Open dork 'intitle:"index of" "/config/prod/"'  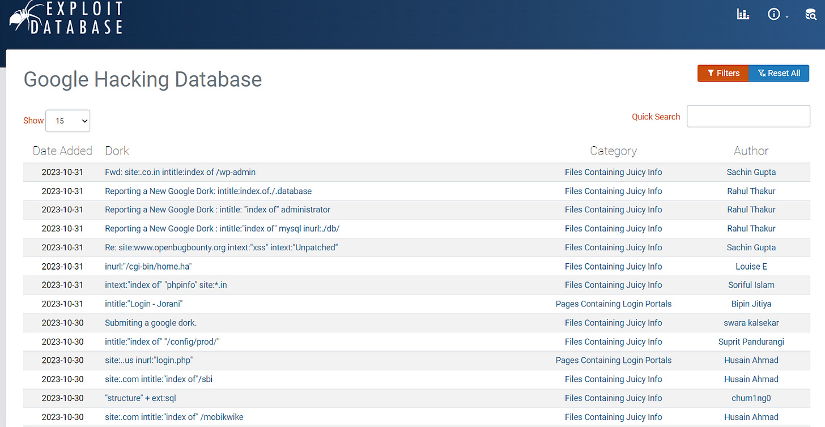tap(162, 341)
